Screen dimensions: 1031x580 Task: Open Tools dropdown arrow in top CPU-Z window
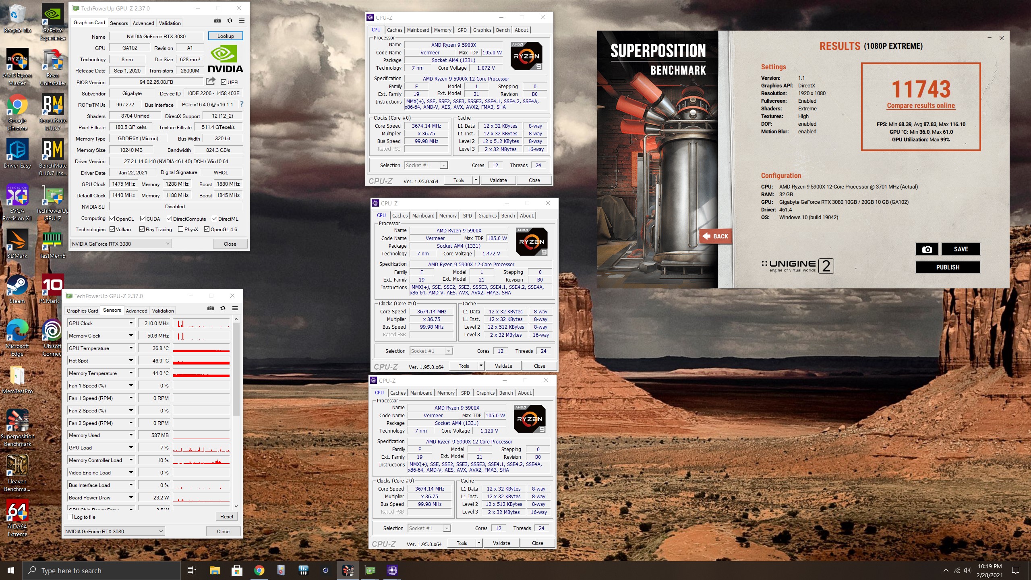click(x=476, y=180)
